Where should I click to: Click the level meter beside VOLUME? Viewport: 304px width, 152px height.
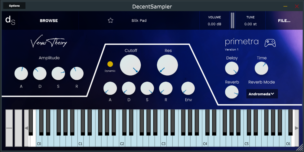[232, 20]
